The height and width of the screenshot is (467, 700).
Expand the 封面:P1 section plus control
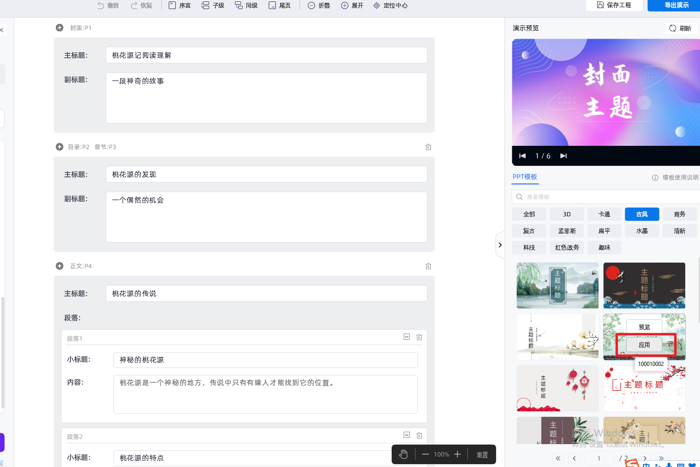point(60,28)
